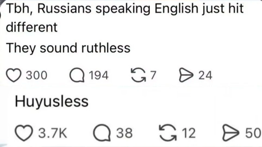Click the 12 reposts count on reply

pos(189,133)
